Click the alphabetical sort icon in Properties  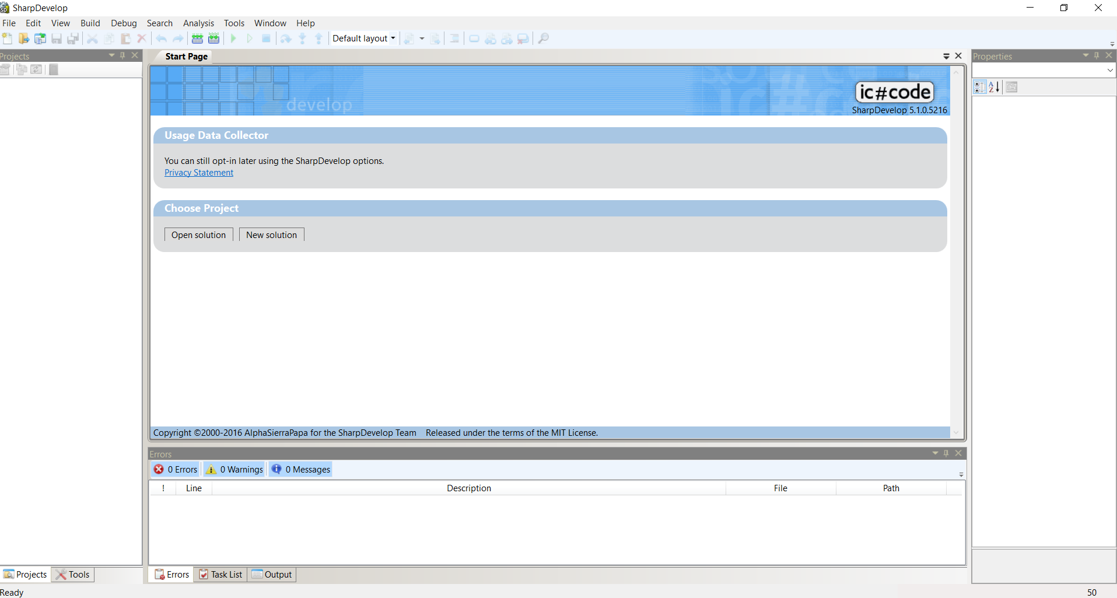pyautogui.click(x=993, y=86)
